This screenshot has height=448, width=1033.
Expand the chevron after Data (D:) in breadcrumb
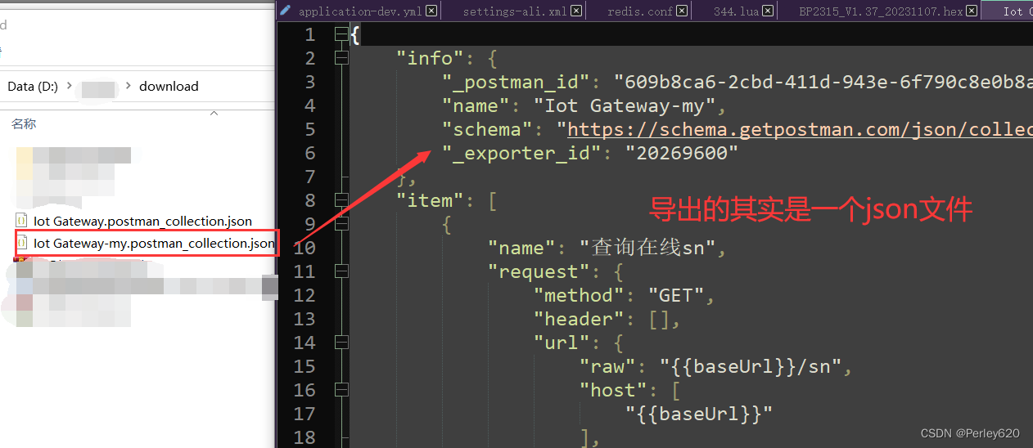(x=68, y=86)
